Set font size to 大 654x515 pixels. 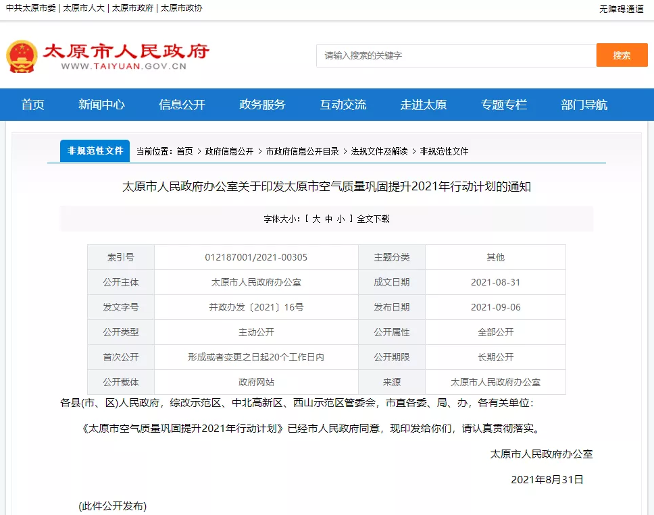pos(316,219)
